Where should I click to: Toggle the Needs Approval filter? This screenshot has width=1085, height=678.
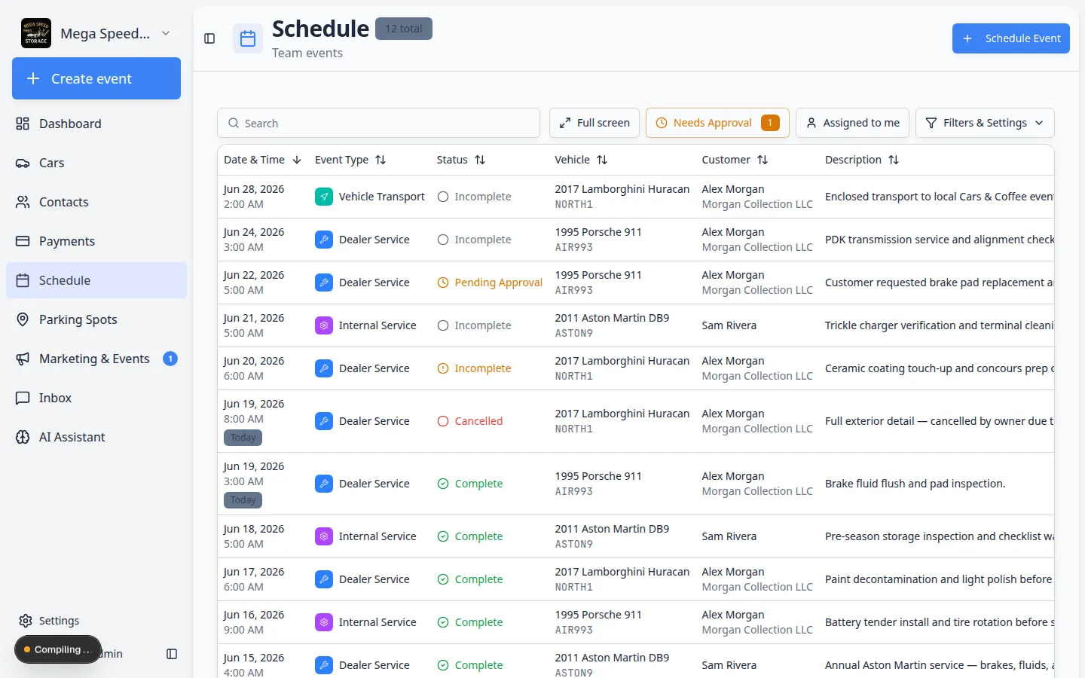tap(717, 123)
